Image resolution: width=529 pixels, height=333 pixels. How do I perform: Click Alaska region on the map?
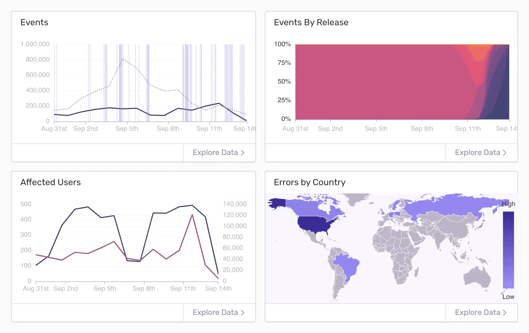(277, 203)
